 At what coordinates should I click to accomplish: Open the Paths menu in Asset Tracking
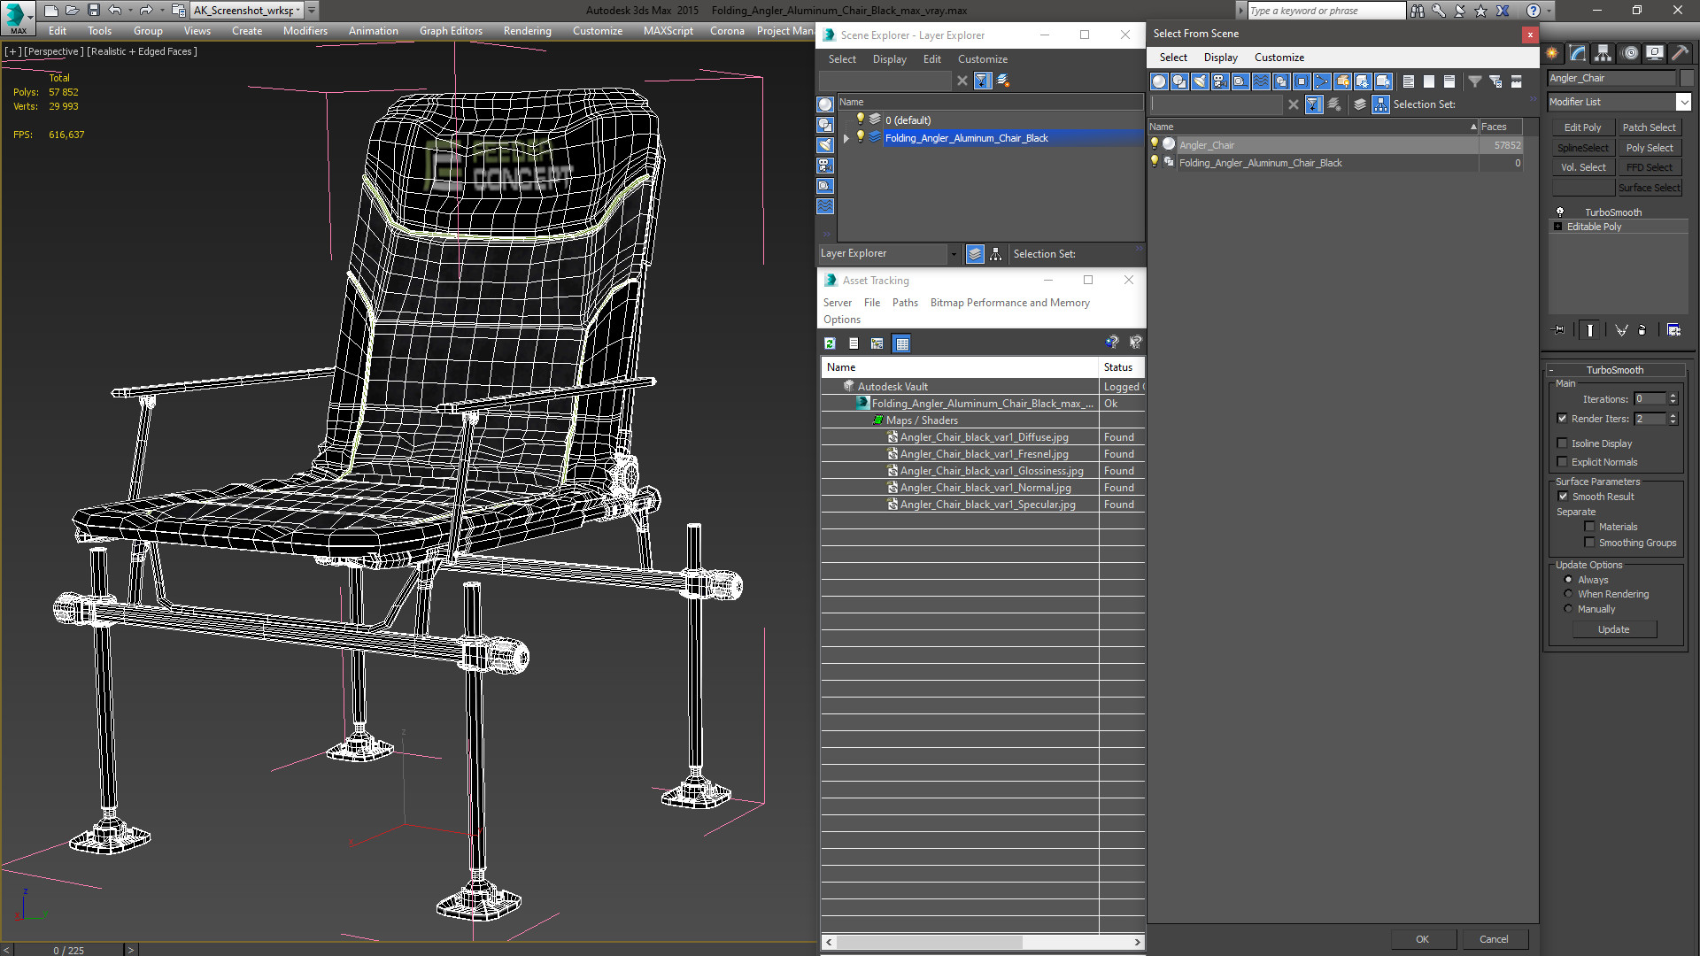coord(904,303)
